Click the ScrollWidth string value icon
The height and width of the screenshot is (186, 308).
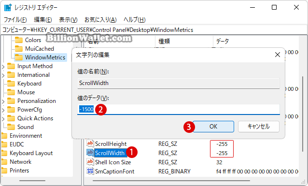90,153
